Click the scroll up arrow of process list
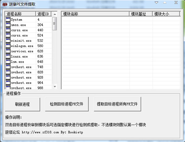The width and height of the screenshot is (185, 142). pos(55,14)
